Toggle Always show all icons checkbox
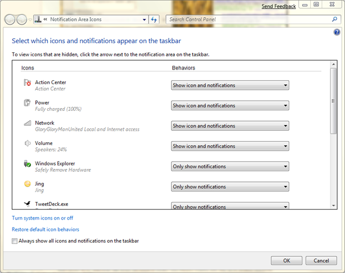345x273 pixels. (x=15, y=241)
